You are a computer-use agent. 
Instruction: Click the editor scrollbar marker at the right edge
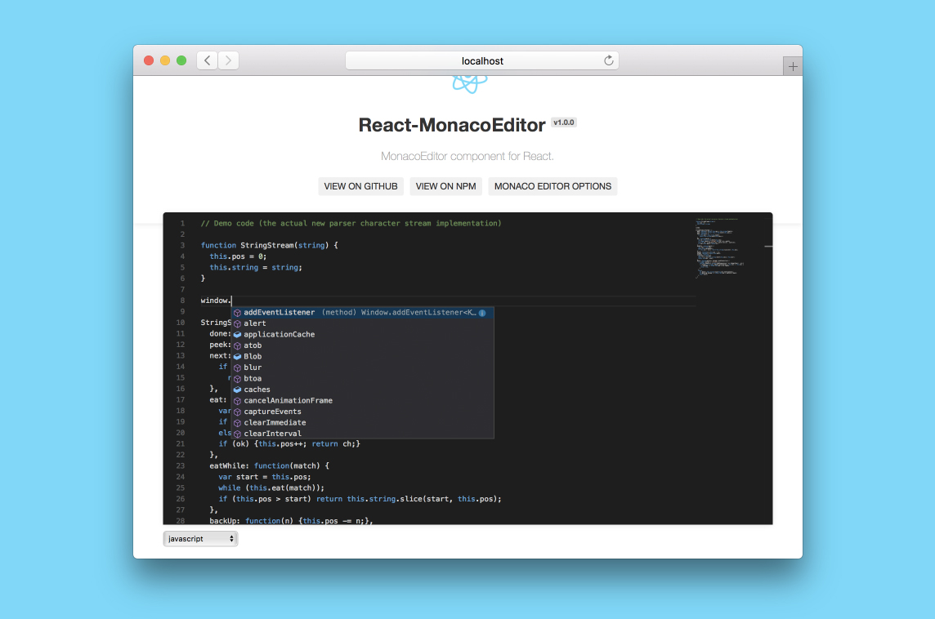(x=768, y=246)
